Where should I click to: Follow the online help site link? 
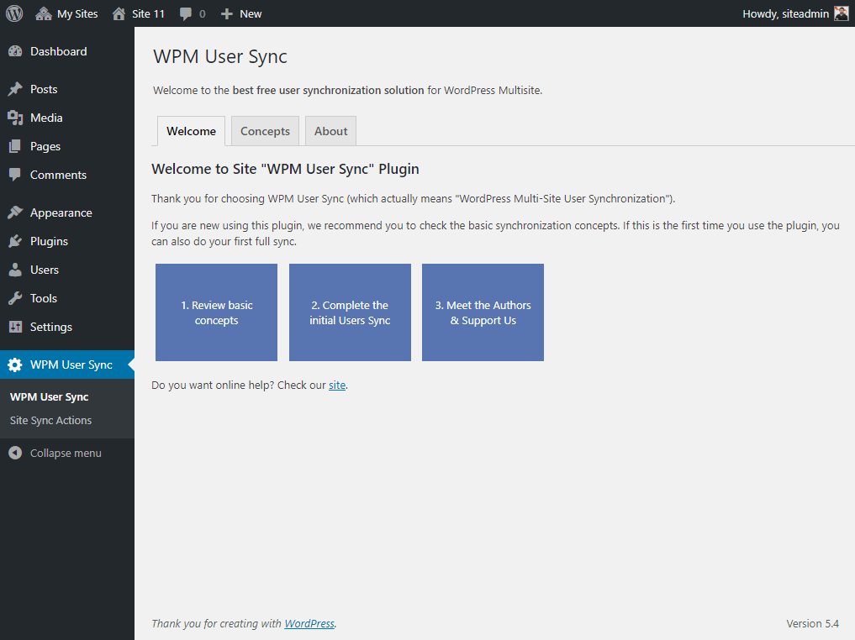(337, 385)
